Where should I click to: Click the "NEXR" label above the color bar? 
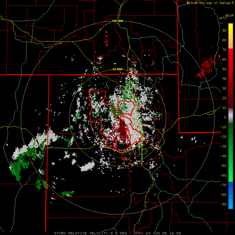point(230,16)
